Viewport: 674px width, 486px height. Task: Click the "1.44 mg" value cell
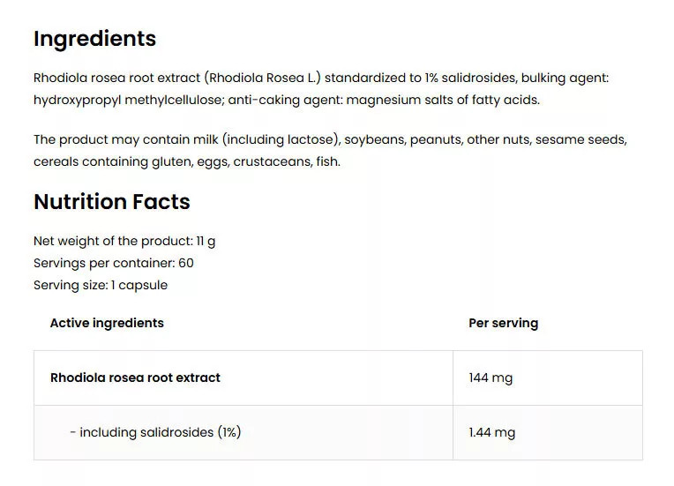(492, 432)
